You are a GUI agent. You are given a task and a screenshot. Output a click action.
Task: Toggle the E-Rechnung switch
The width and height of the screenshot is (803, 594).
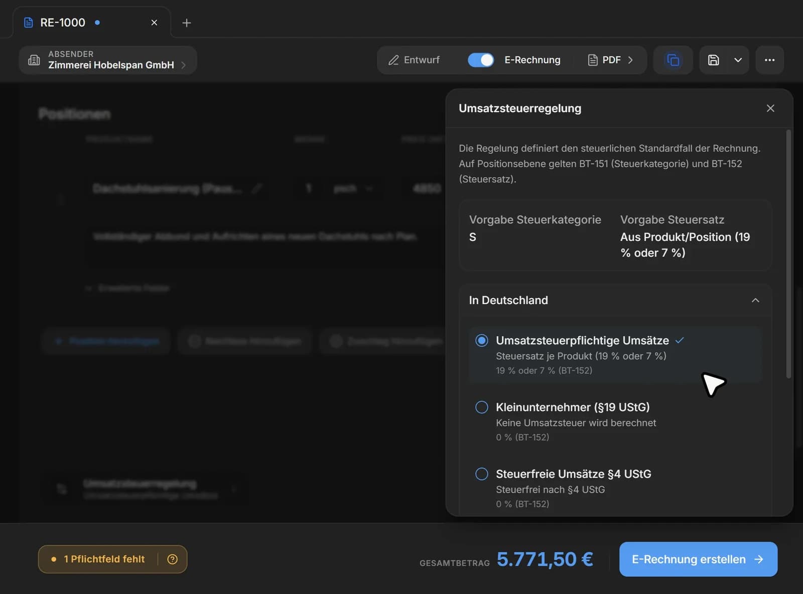click(481, 60)
